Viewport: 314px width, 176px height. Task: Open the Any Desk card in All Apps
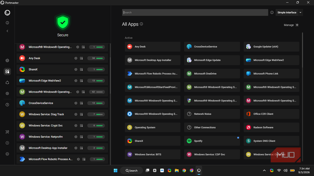152,47
